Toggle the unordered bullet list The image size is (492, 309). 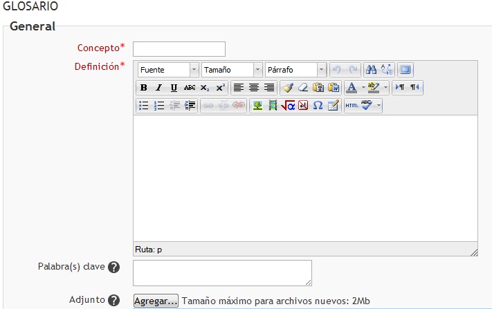coord(144,106)
